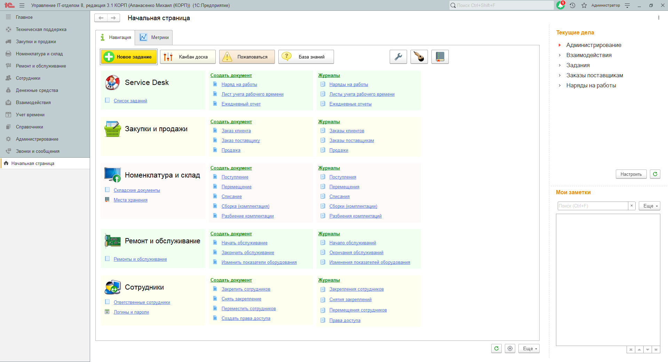Refresh the Текущие дела list

(x=655, y=174)
